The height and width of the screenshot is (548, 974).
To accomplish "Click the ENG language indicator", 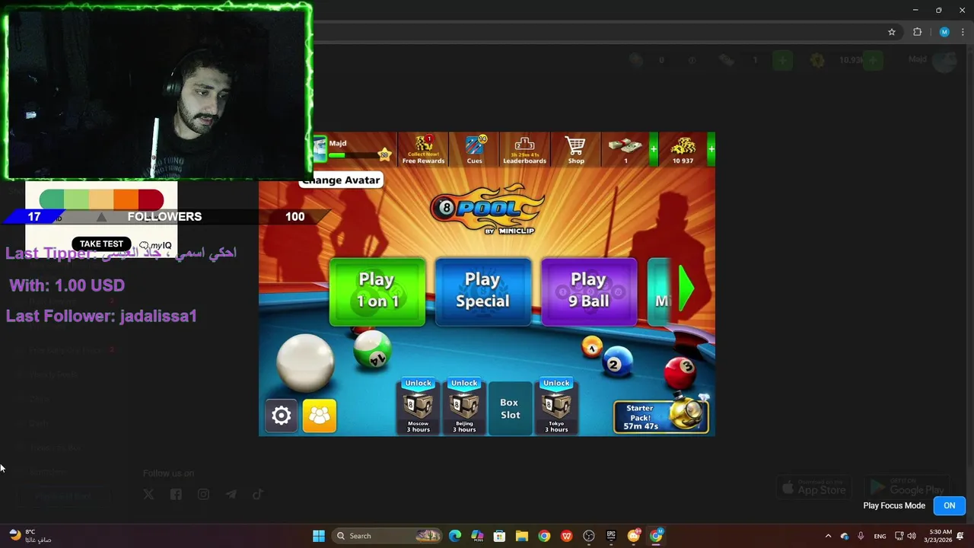I will click(880, 536).
